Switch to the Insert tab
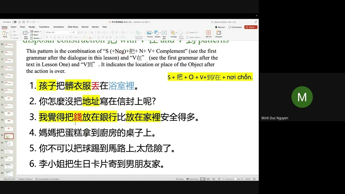The width and height of the screenshot is (345, 194). pyautogui.click(x=13, y=27)
